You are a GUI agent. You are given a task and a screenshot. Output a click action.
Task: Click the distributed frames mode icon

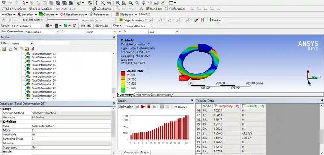[162, 107]
